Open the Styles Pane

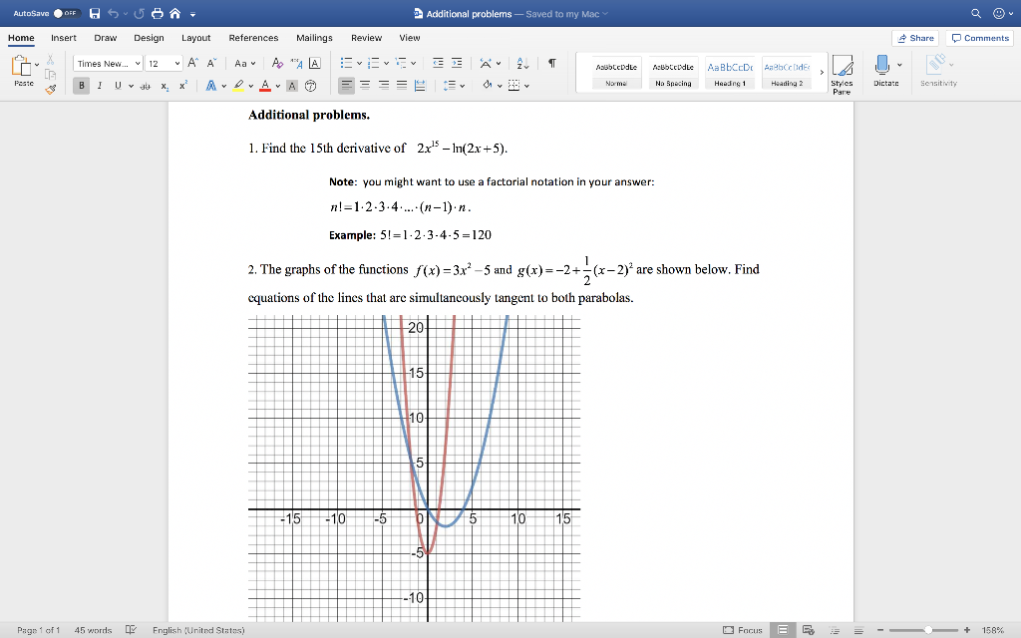pyautogui.click(x=842, y=75)
